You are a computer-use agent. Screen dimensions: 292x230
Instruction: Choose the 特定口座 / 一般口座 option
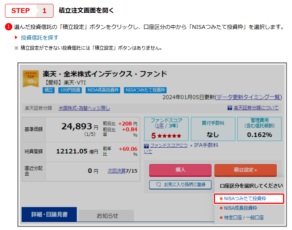[243, 218]
